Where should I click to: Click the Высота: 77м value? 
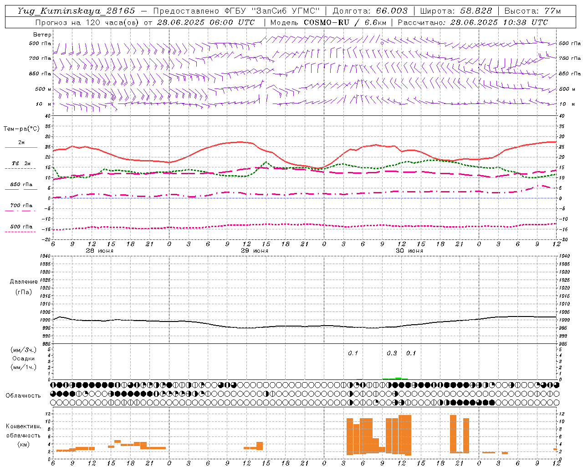point(532,11)
